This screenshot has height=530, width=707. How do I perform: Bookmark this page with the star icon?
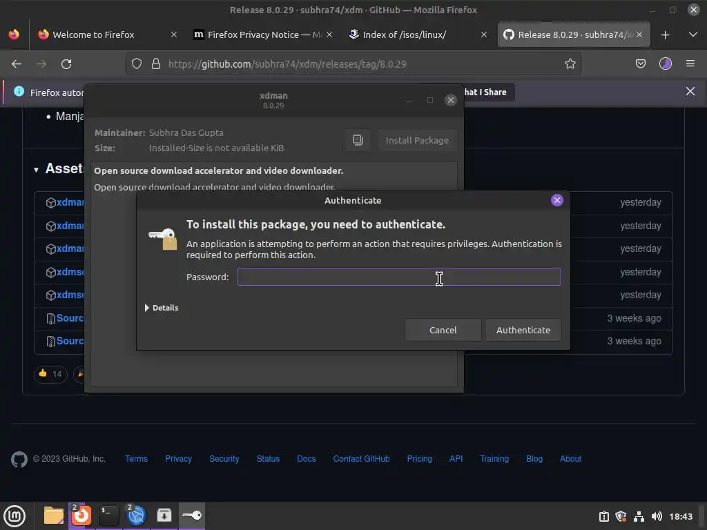pyautogui.click(x=570, y=64)
